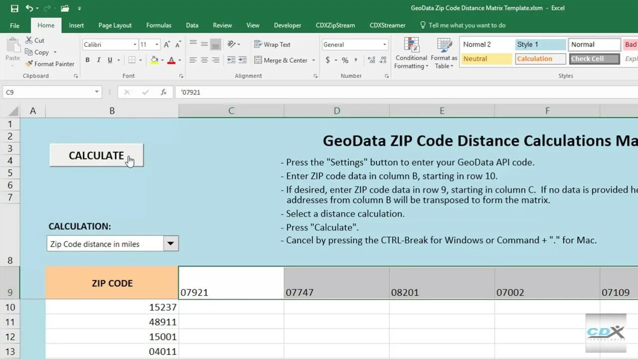
Task: Open the font size dropdown showing 11
Action: [157, 44]
